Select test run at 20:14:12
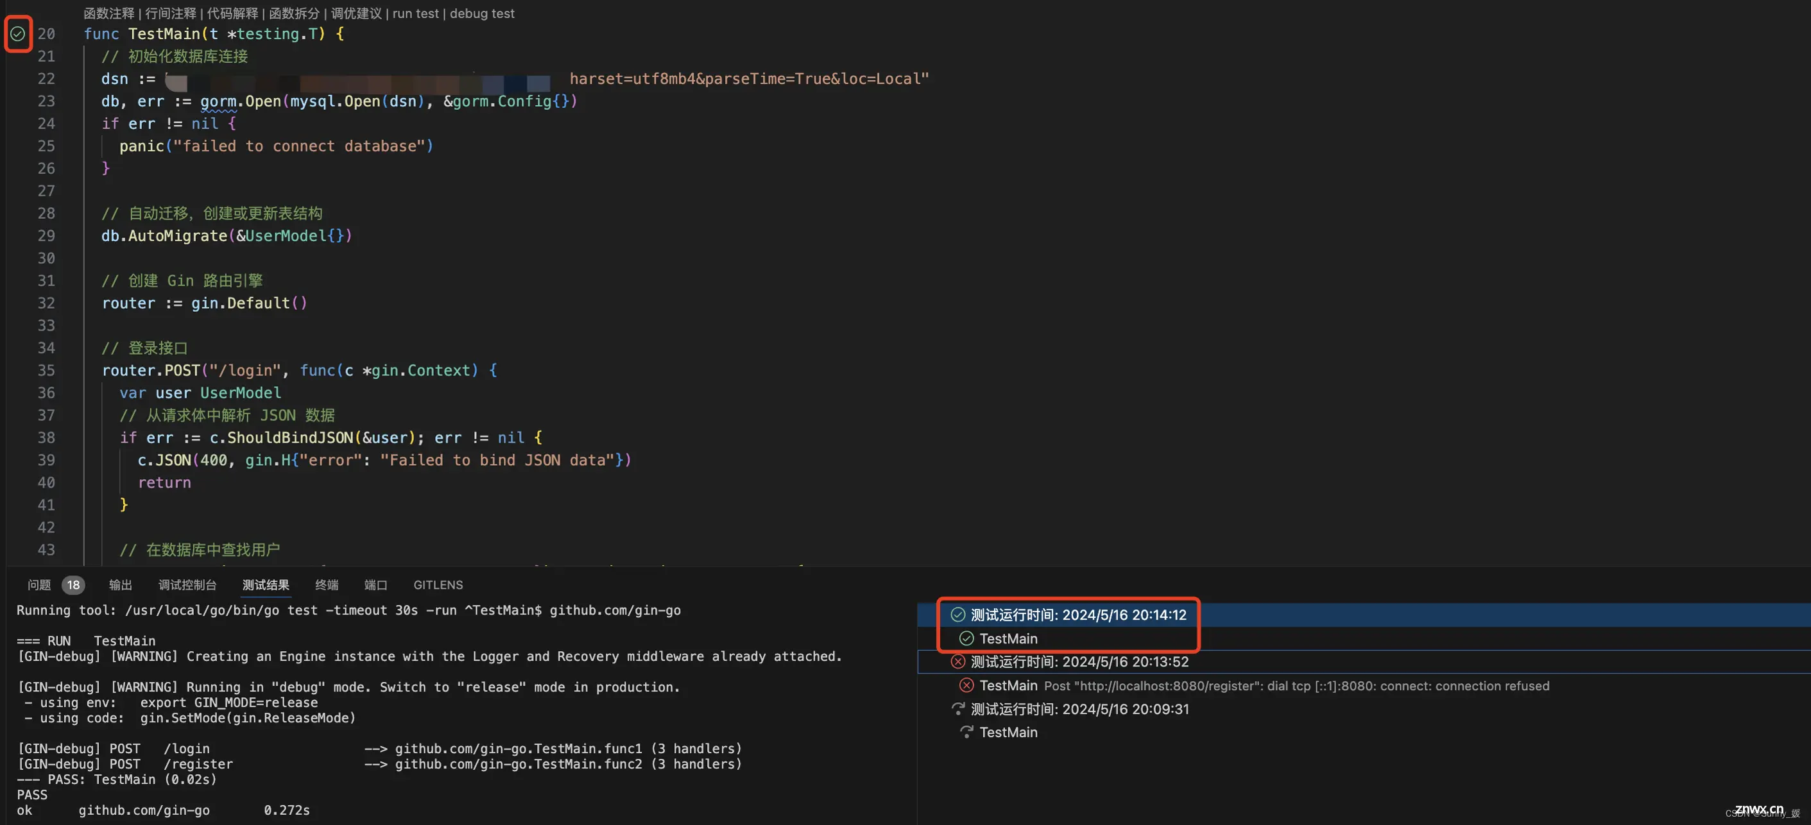 [1364, 615]
